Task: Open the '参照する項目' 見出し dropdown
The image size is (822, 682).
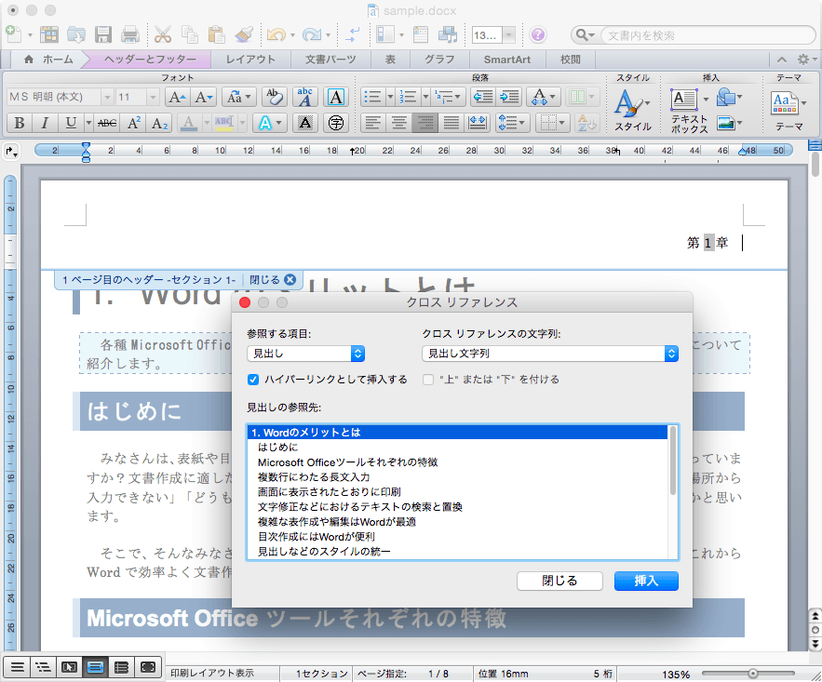Action: tap(305, 354)
